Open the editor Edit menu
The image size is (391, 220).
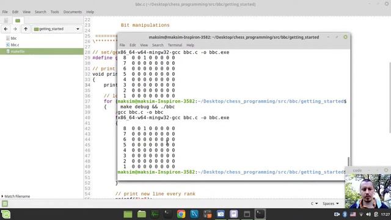[15, 12]
